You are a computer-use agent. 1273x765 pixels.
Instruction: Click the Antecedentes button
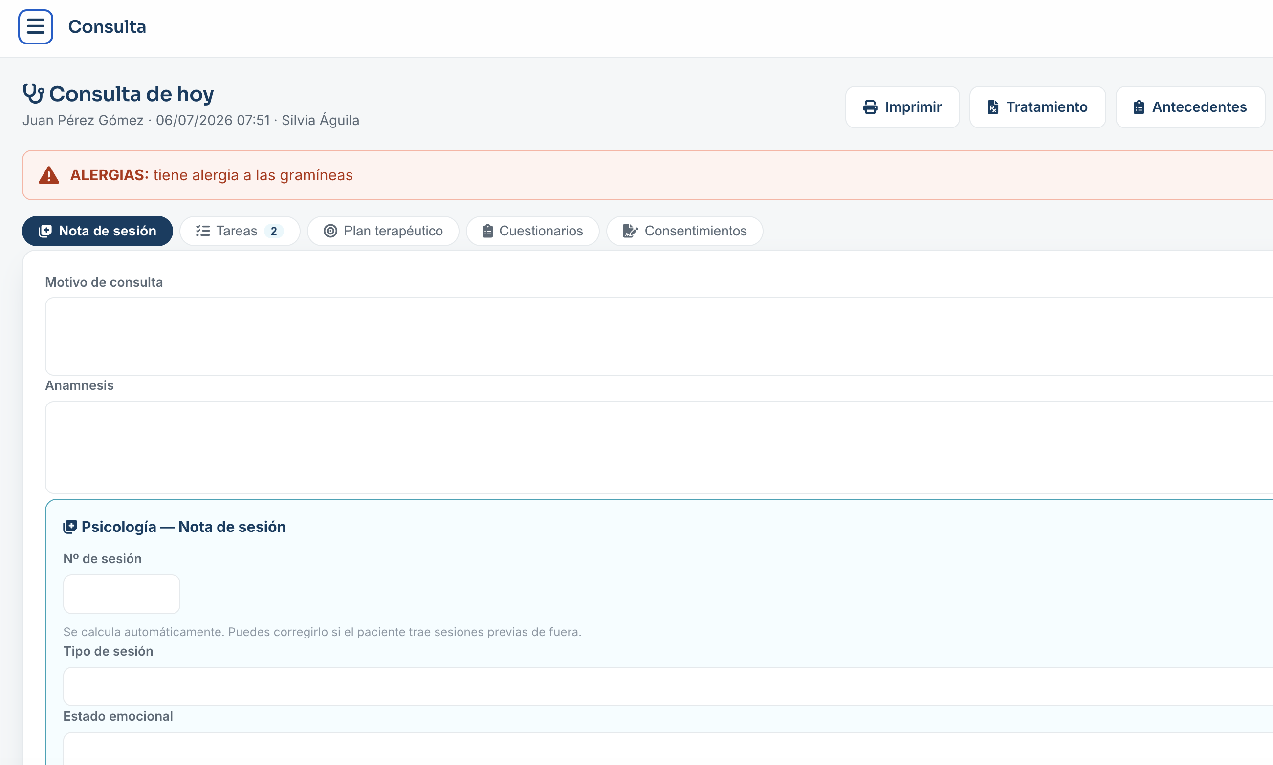click(x=1190, y=107)
